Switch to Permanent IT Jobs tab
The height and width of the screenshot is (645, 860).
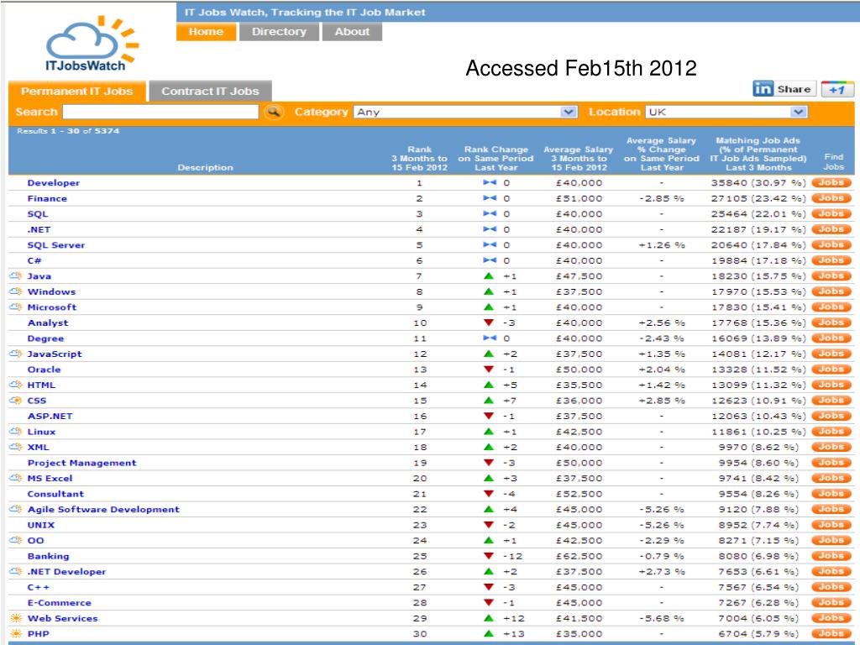(77, 91)
